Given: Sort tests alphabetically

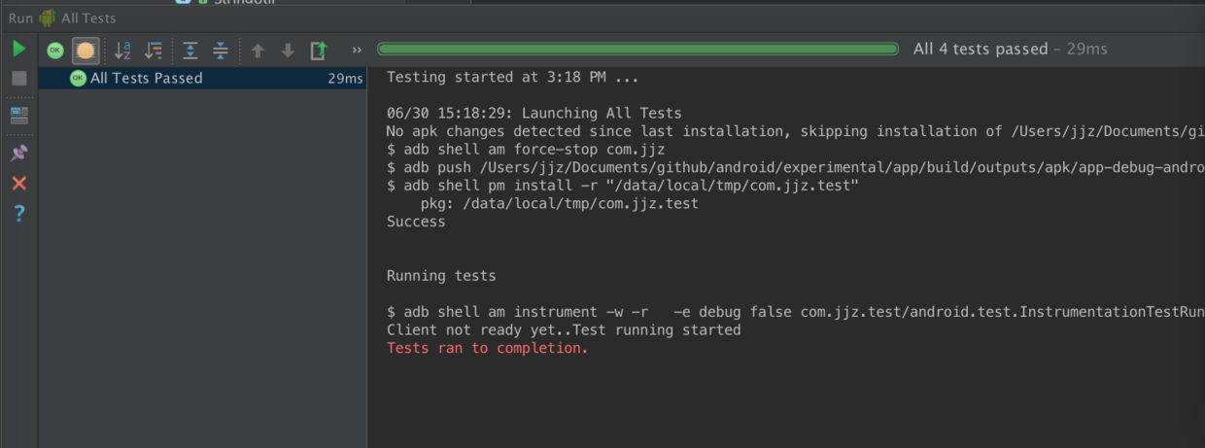Looking at the screenshot, I should click(122, 51).
